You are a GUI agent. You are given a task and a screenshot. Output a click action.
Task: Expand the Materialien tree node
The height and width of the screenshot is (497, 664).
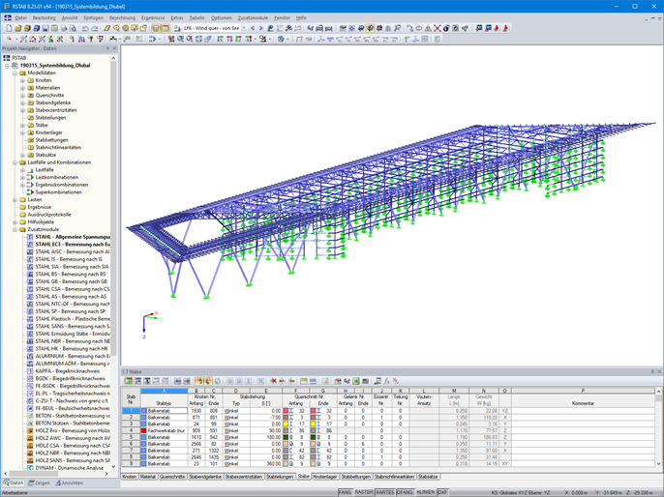pos(22,88)
